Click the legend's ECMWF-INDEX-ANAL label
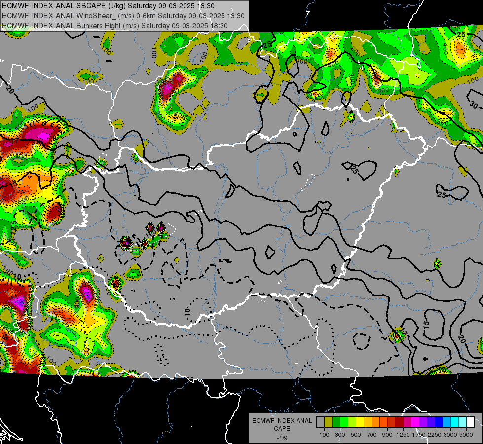483x444 pixels. click(x=282, y=421)
